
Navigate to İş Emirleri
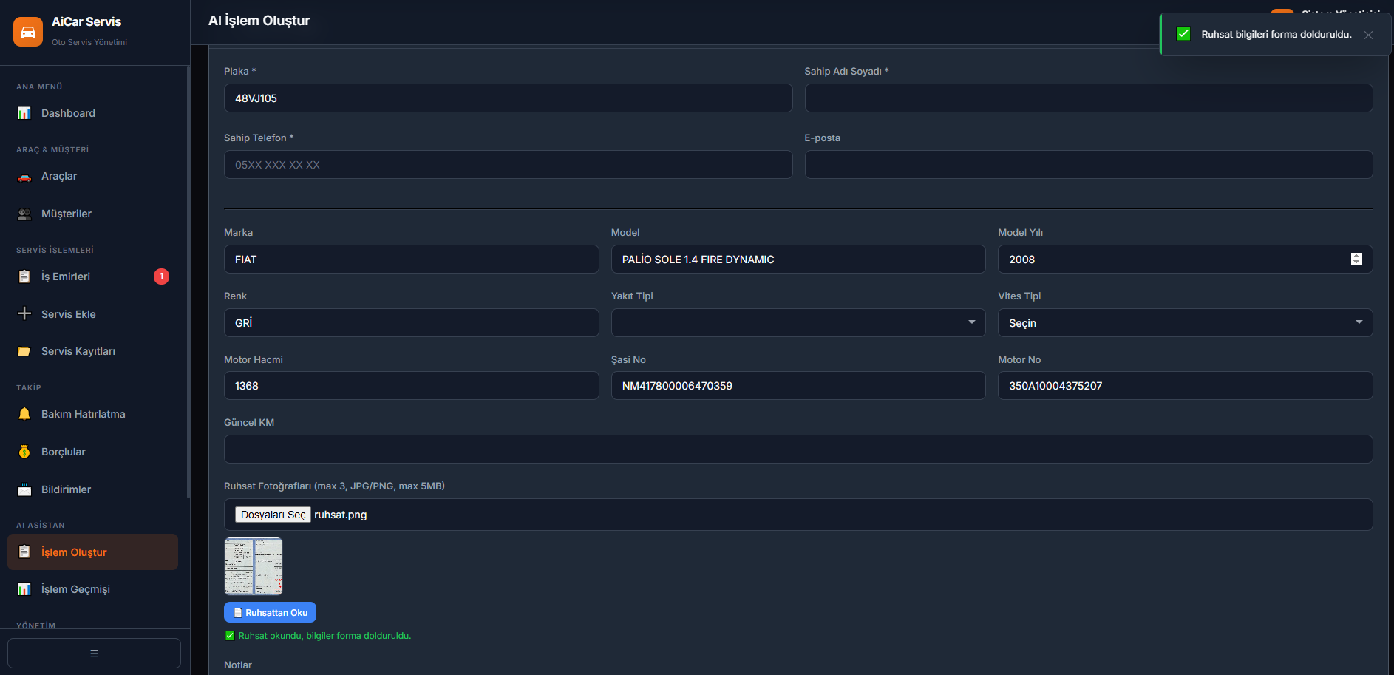coord(92,277)
